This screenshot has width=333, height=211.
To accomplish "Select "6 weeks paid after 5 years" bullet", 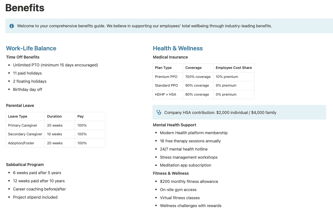I will pos(37,173).
